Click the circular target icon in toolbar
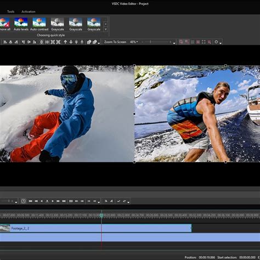Viewport: 260px width, 260px height. 216,42
